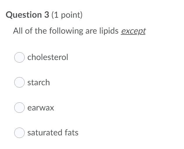Click the word "are" in the question prompt
The width and height of the screenshot is (184, 149).
click(x=91, y=31)
